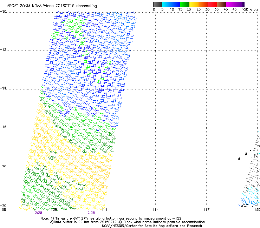Click the "105" longitude axis label
The width and height of the screenshot is (260, 228).
coord(3,210)
